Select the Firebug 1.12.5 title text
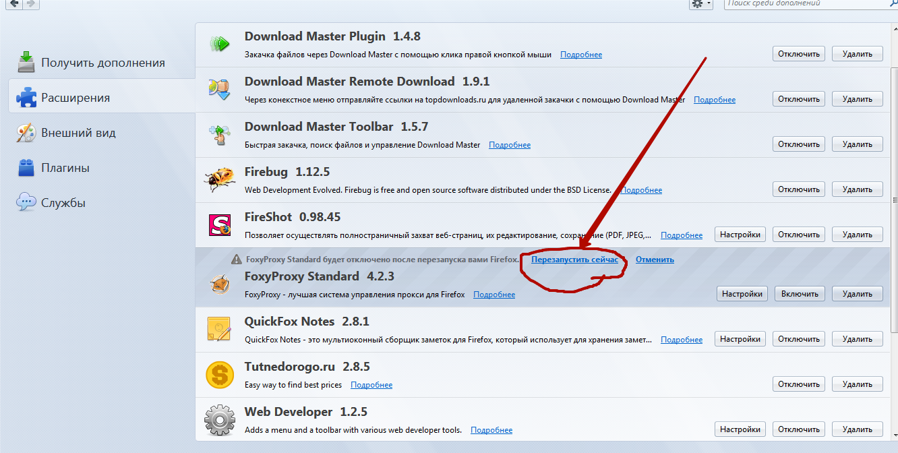898x453 pixels. pyautogui.click(x=287, y=172)
